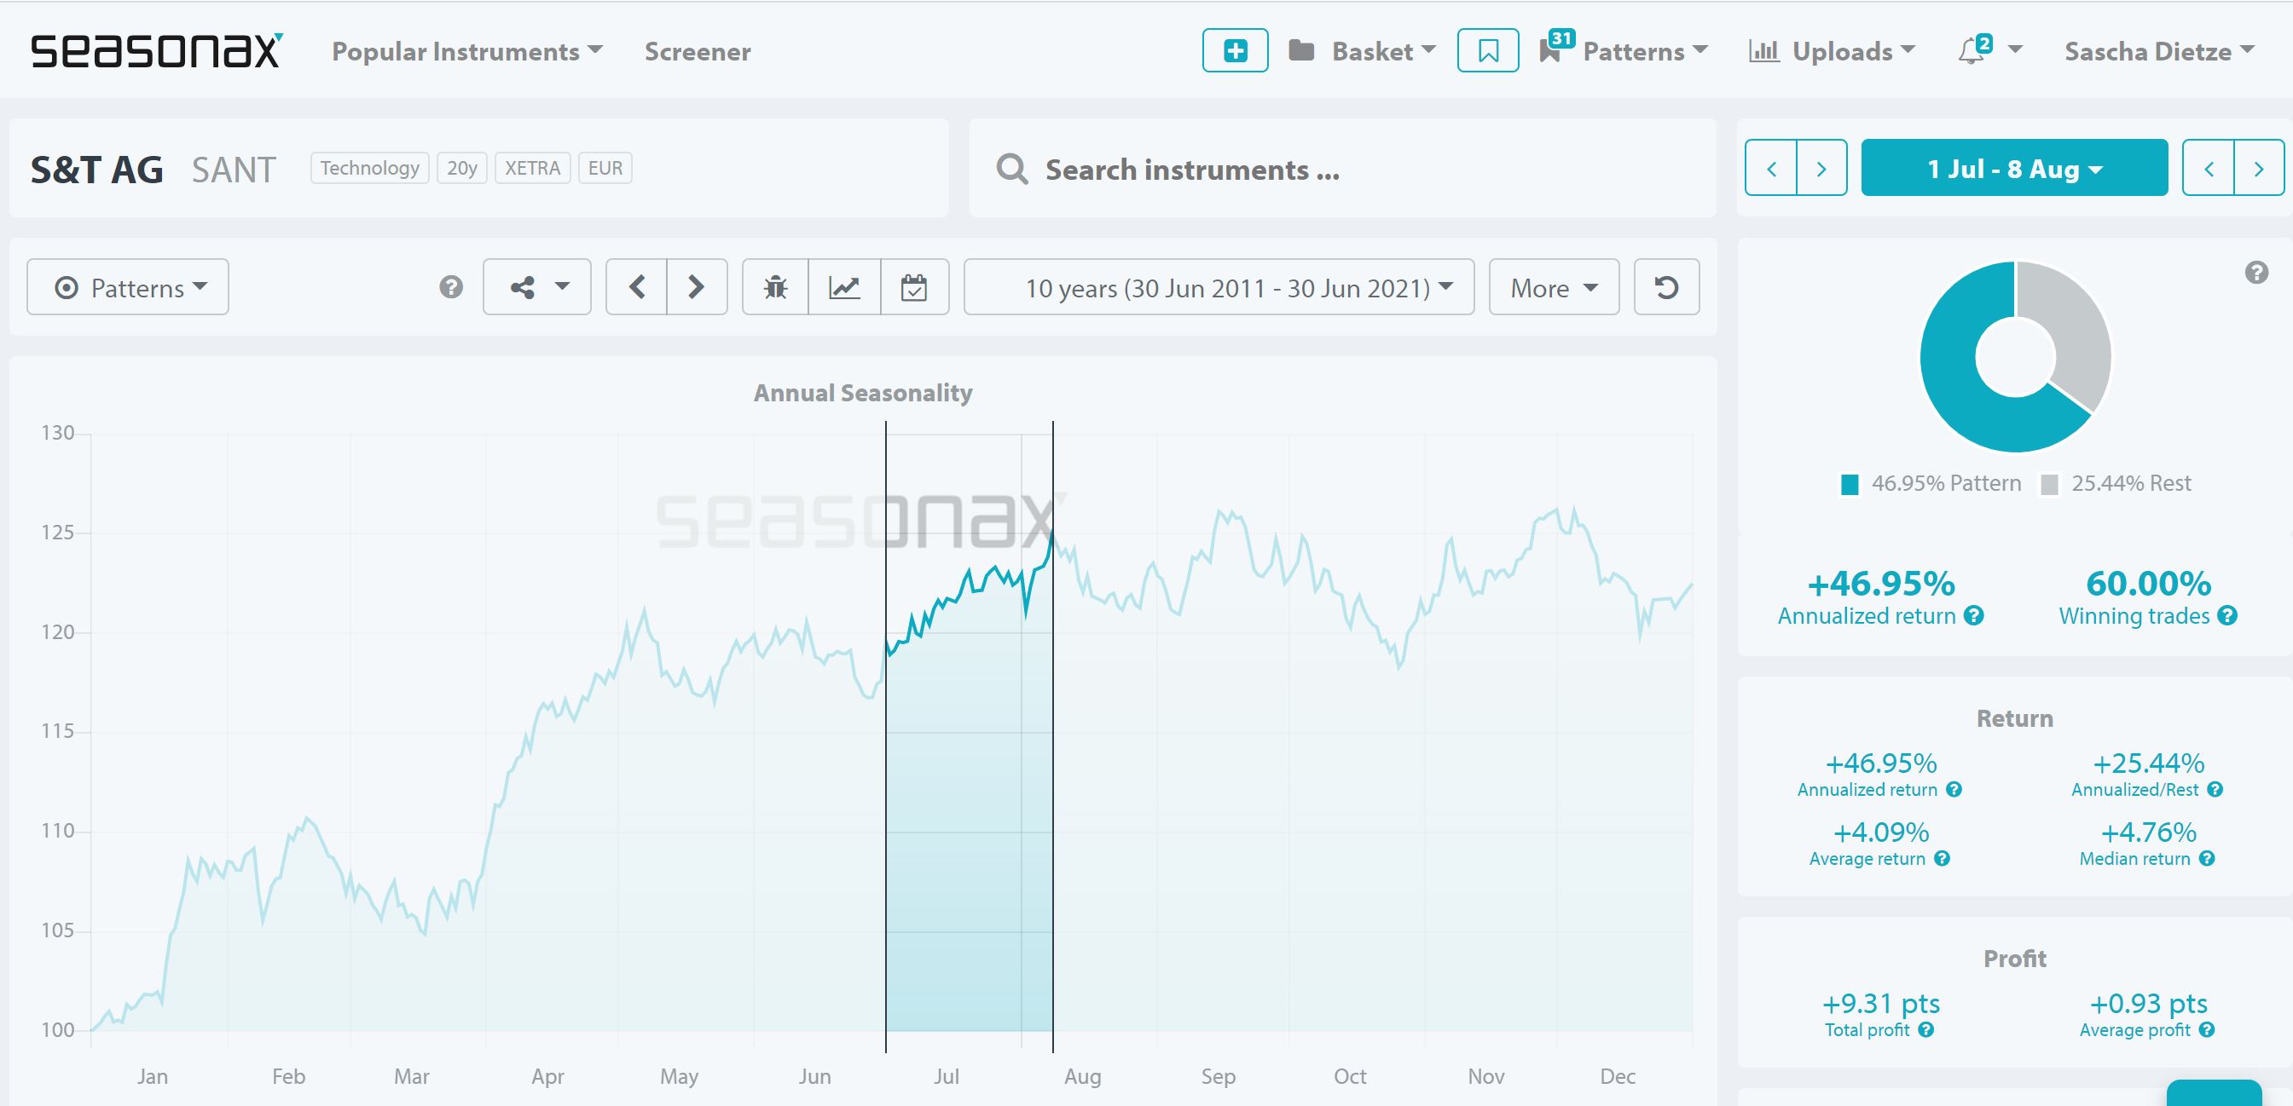Screen dimensions: 2293x1106
Task: Click the debug/bug report icon
Action: 775,286
